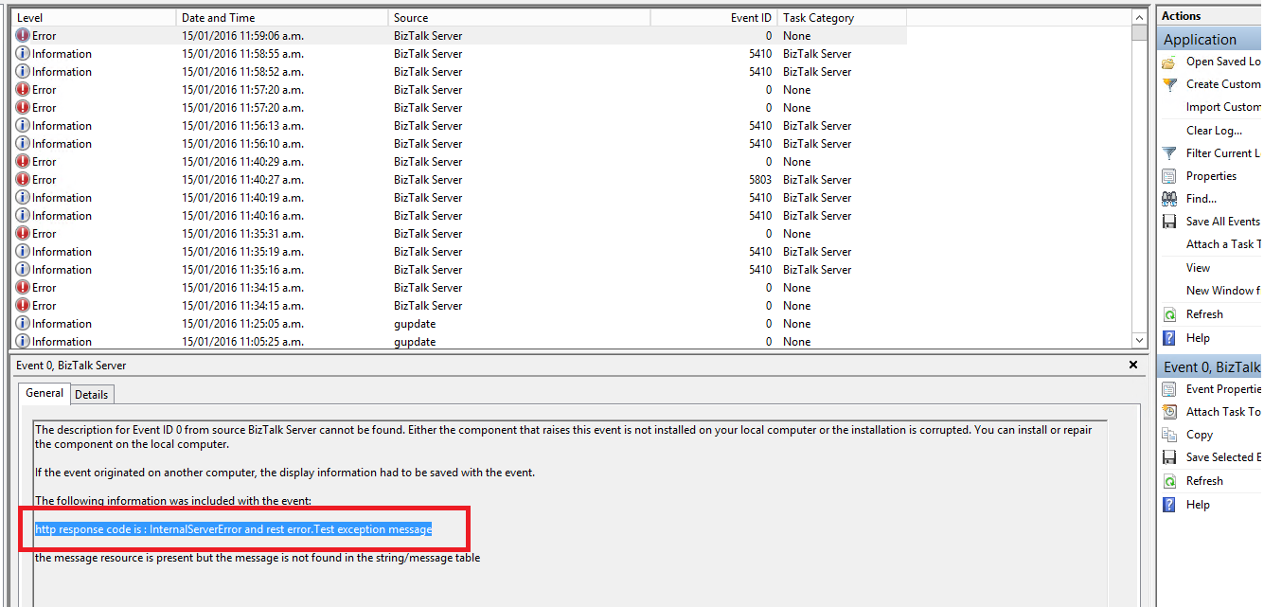The height and width of the screenshot is (607, 1264).
Task: Click the Copy icon in event actions
Action: pos(1169,435)
